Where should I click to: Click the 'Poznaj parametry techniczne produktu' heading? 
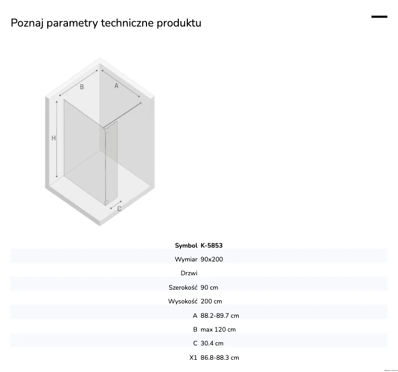(x=106, y=23)
